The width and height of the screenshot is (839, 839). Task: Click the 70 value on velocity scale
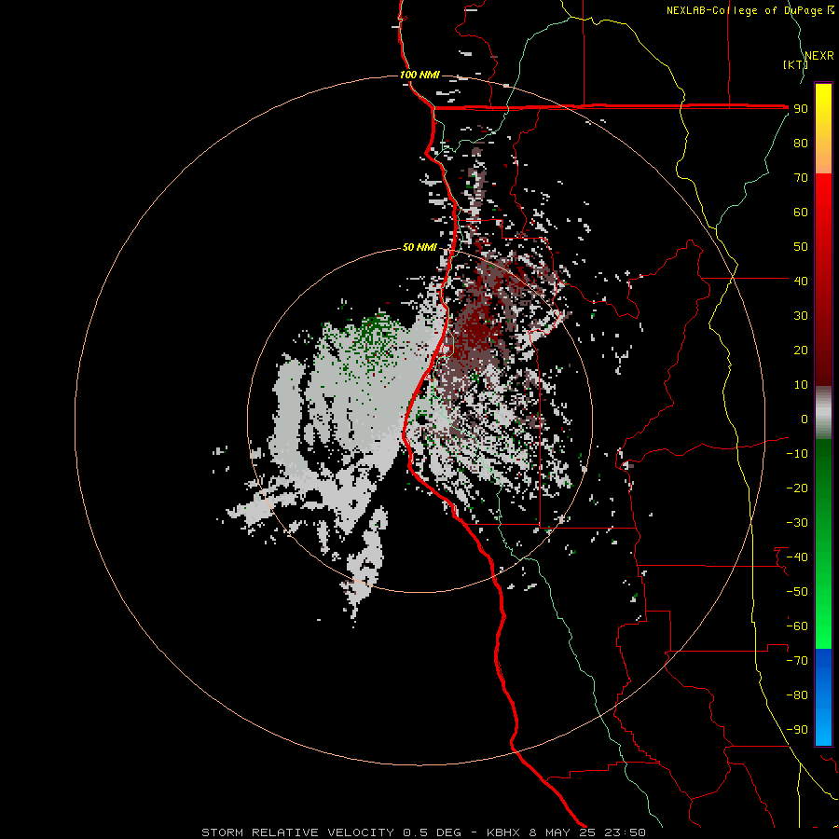click(x=801, y=178)
